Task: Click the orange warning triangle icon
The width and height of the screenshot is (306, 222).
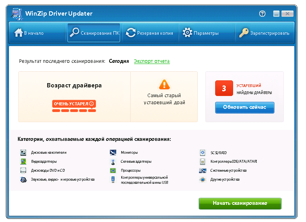Action: (x=164, y=84)
